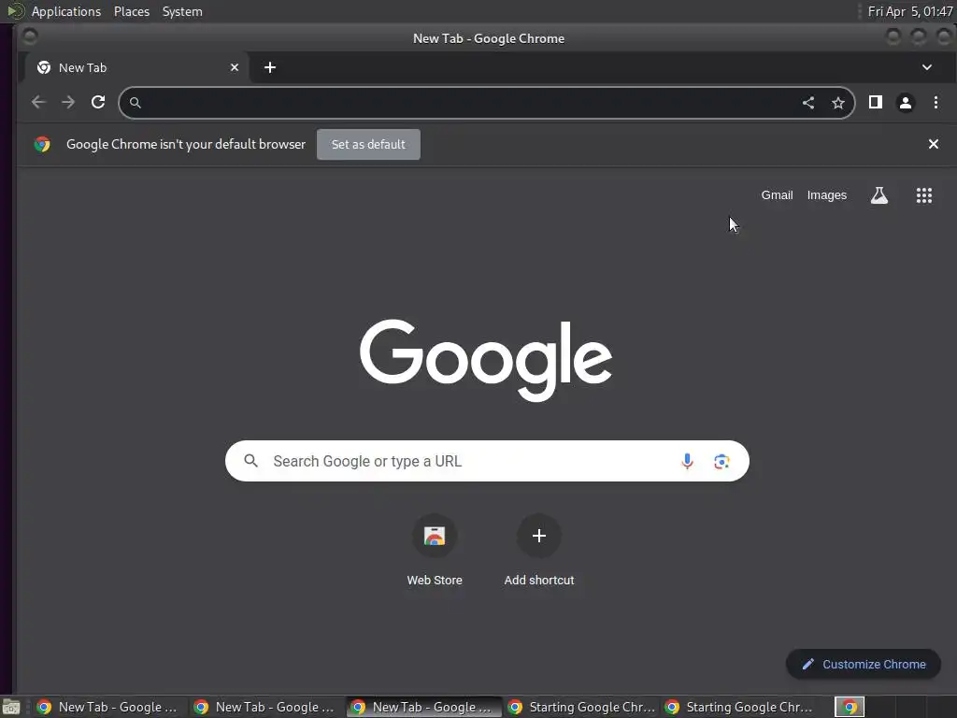Open the Web Store shortcut
The width and height of the screenshot is (957, 718).
[x=435, y=550]
